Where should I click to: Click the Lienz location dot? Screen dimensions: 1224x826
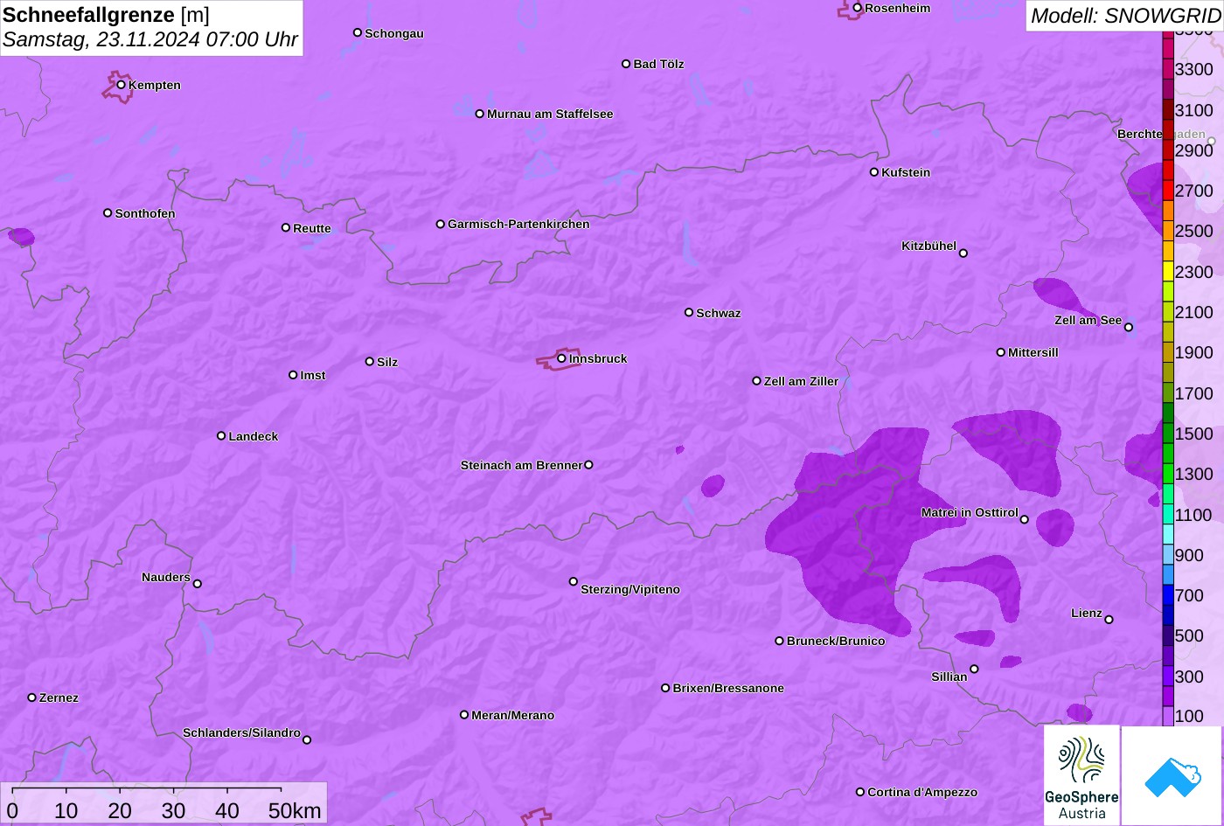coord(1109,620)
